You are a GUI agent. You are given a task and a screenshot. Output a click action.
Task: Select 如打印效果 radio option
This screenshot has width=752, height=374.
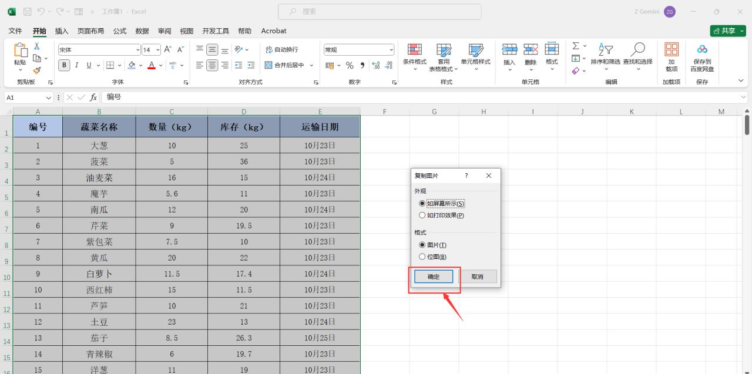(422, 215)
